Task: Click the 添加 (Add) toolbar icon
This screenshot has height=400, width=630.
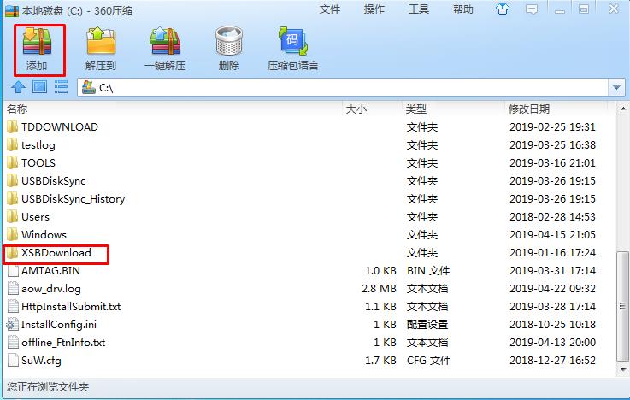Action: pyautogui.click(x=36, y=45)
